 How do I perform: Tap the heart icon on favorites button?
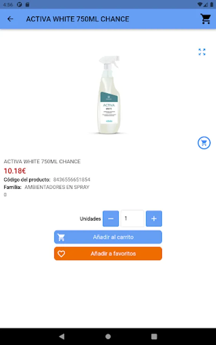61,254
